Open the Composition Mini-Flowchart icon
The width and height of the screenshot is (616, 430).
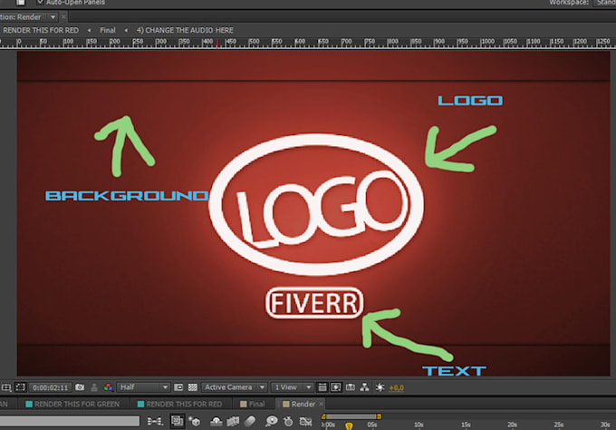[155, 422]
